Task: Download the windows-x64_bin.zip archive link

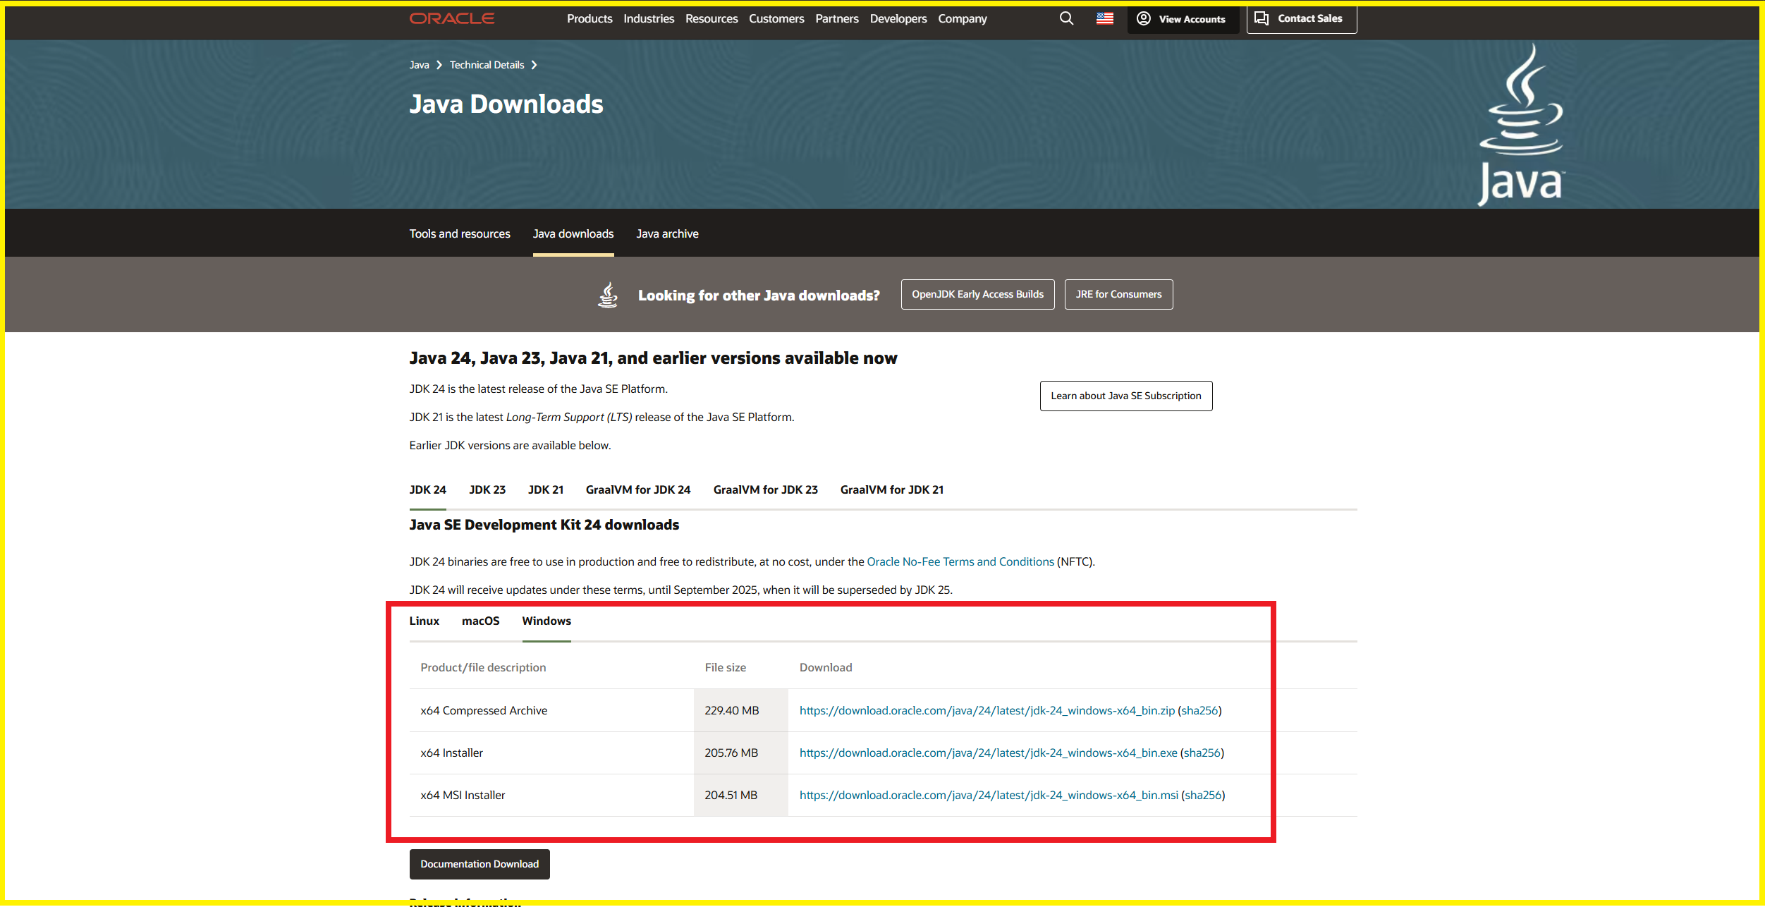Action: (987, 711)
